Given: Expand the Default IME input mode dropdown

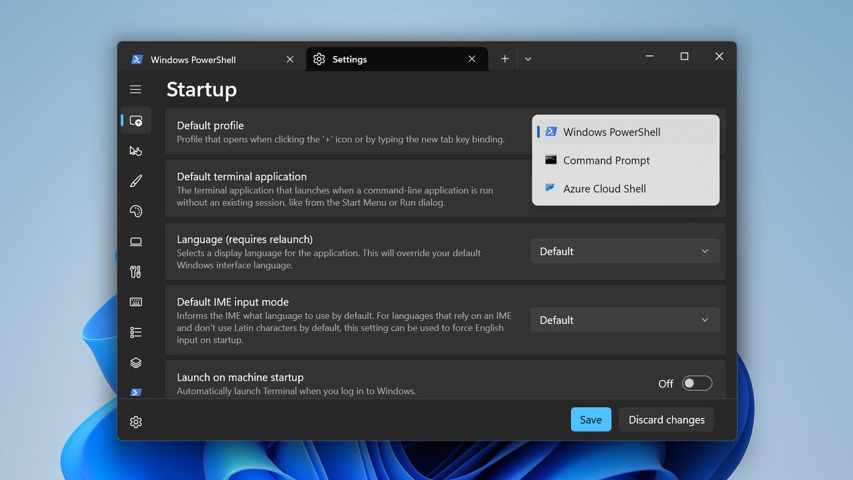Looking at the screenshot, I should click(x=624, y=320).
